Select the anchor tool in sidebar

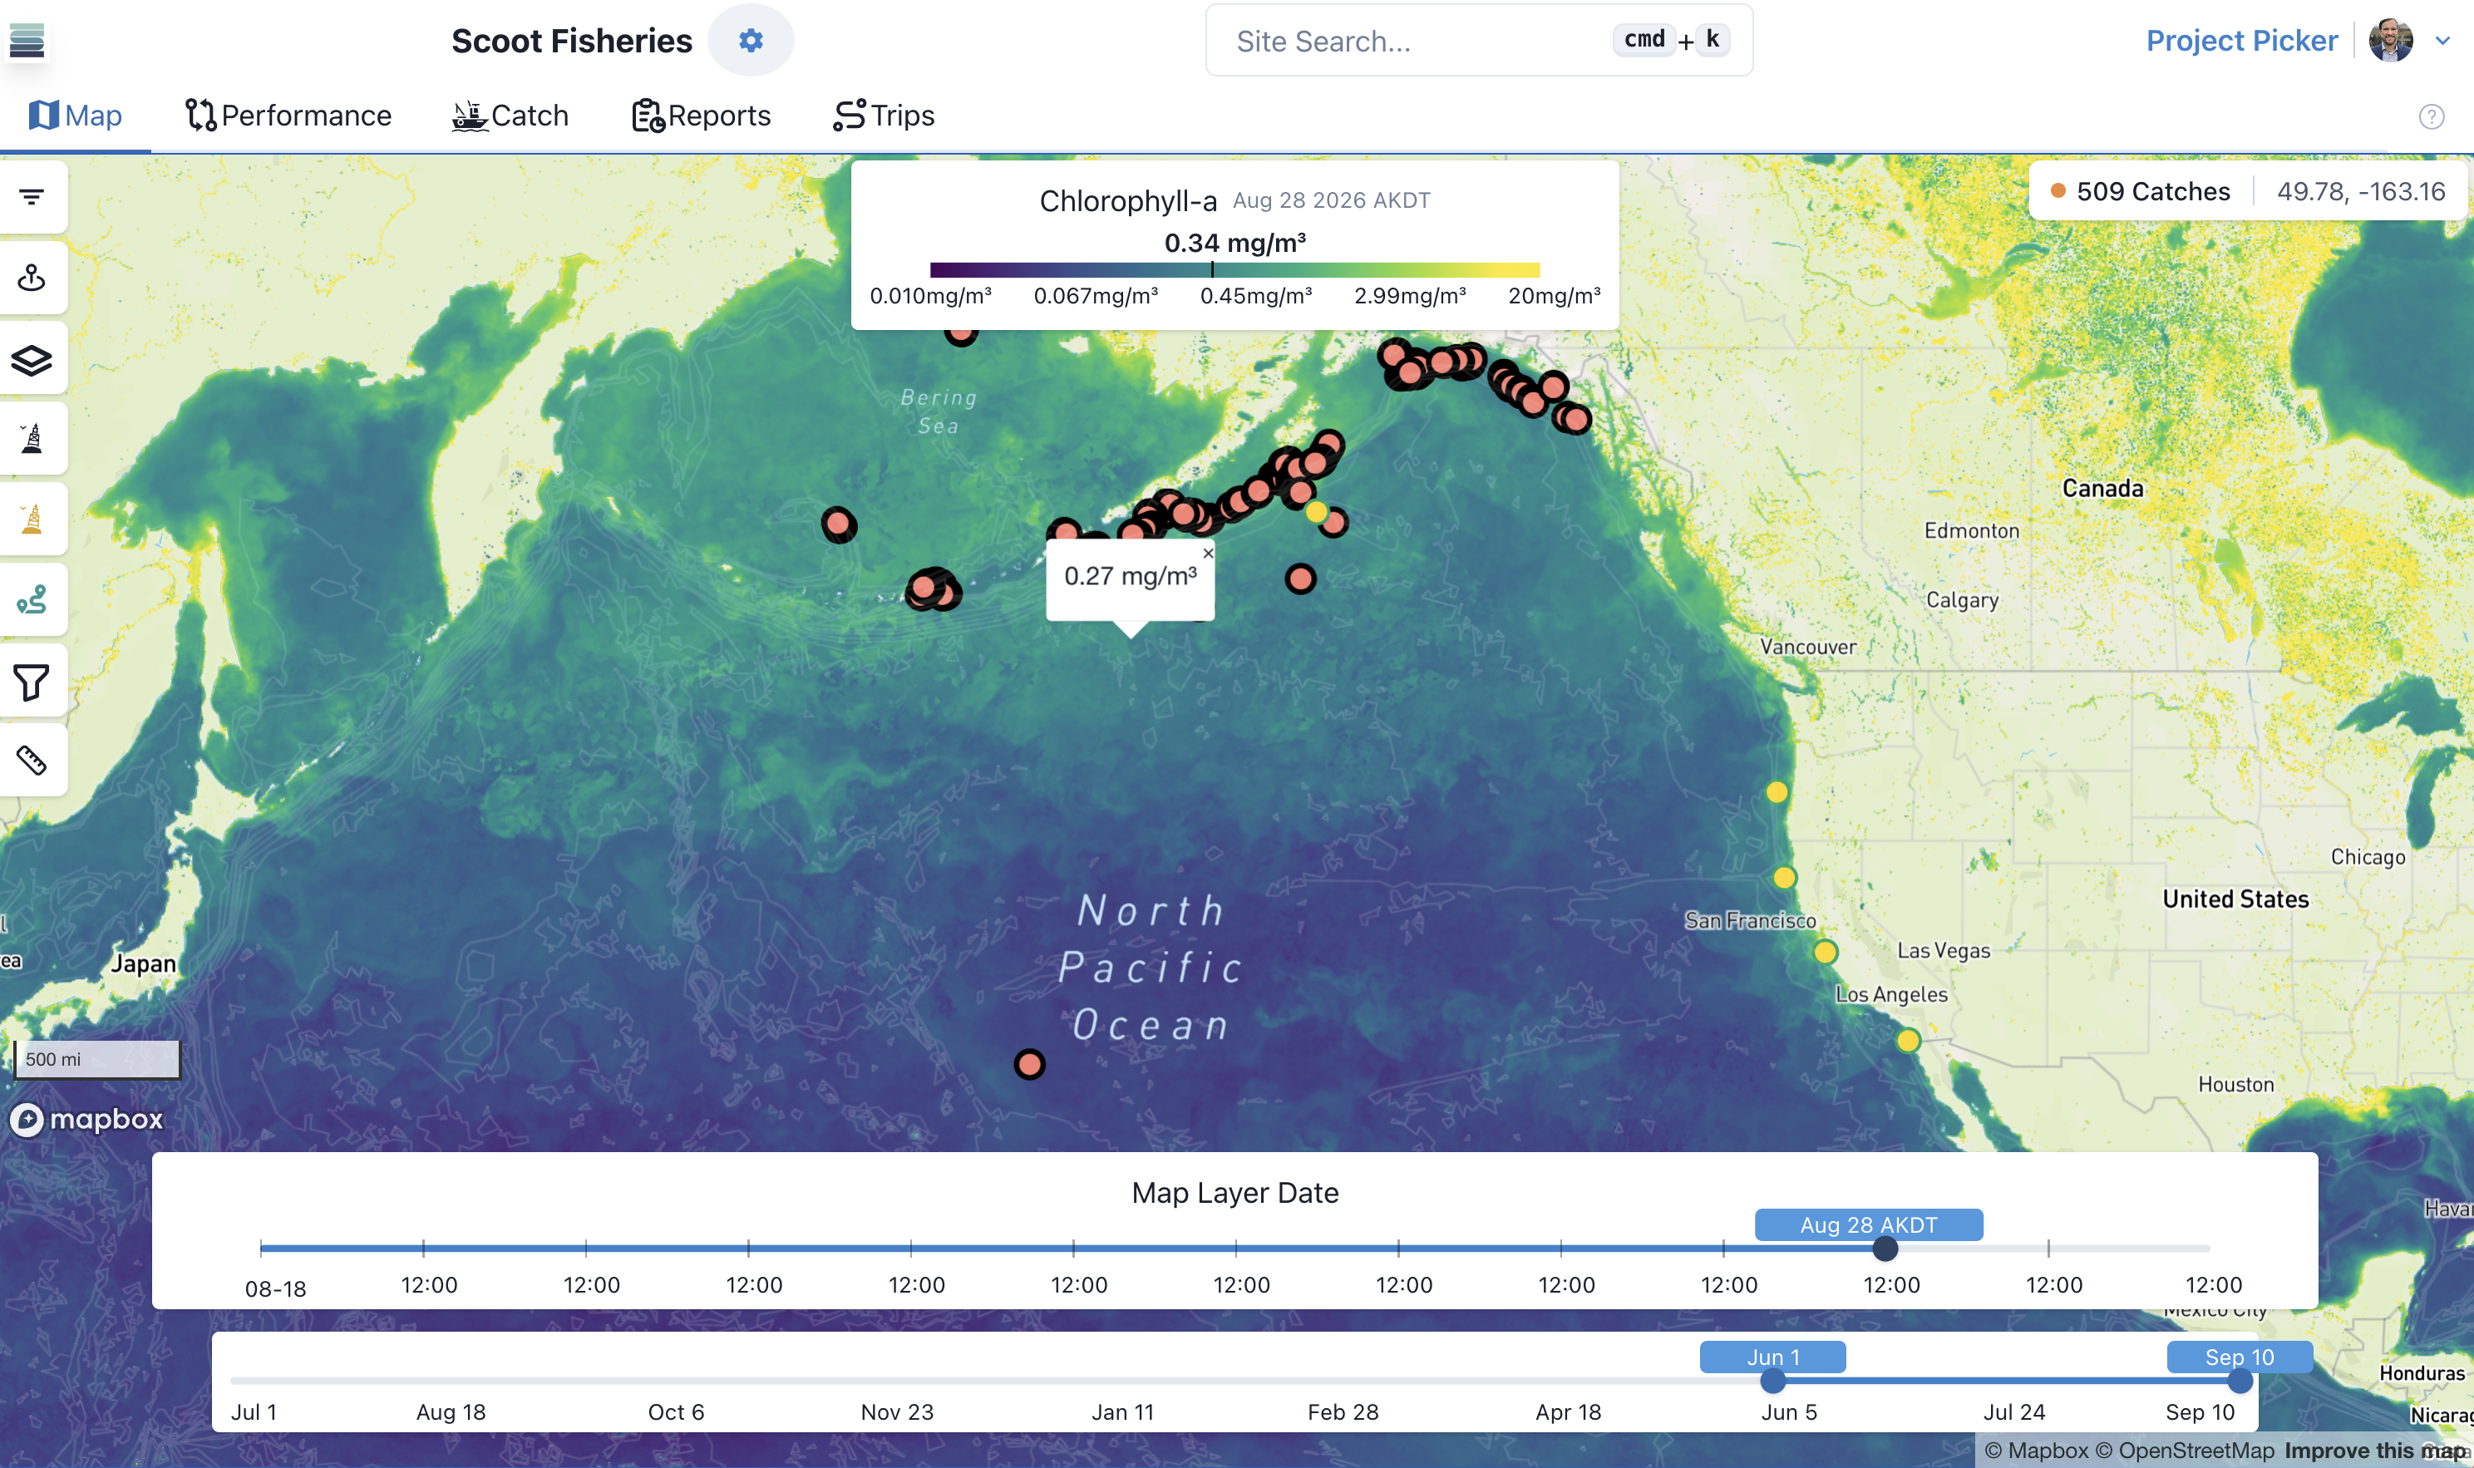(x=32, y=278)
